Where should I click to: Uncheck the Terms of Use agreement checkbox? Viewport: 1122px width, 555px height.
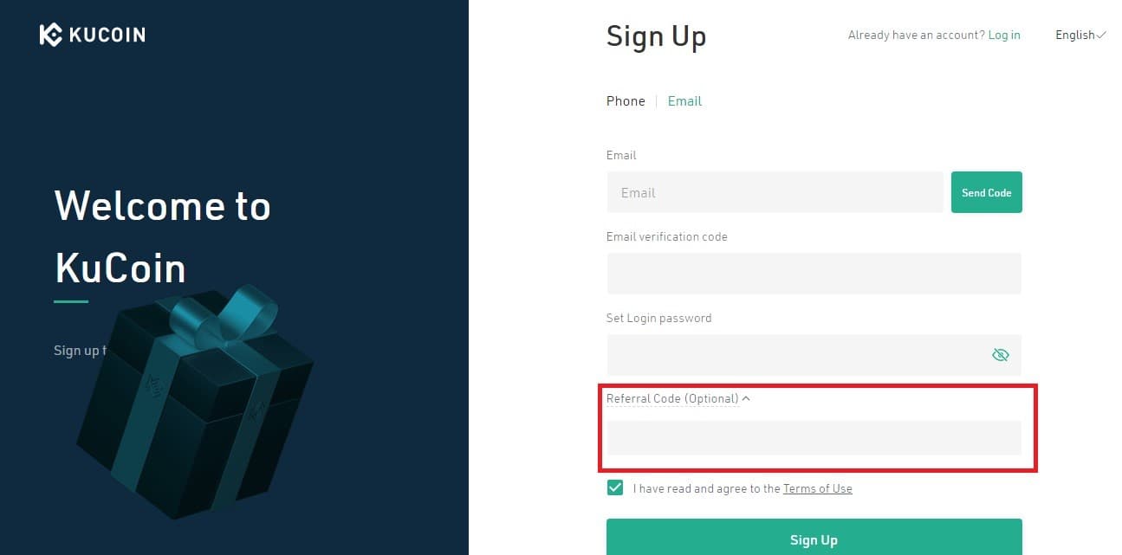pos(615,487)
